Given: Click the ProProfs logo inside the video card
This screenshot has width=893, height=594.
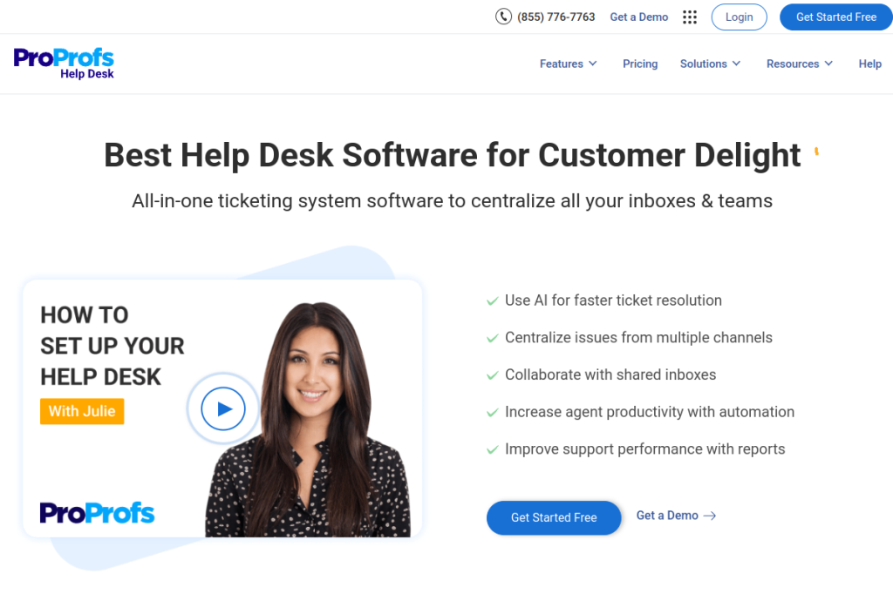Looking at the screenshot, I should click(x=97, y=513).
